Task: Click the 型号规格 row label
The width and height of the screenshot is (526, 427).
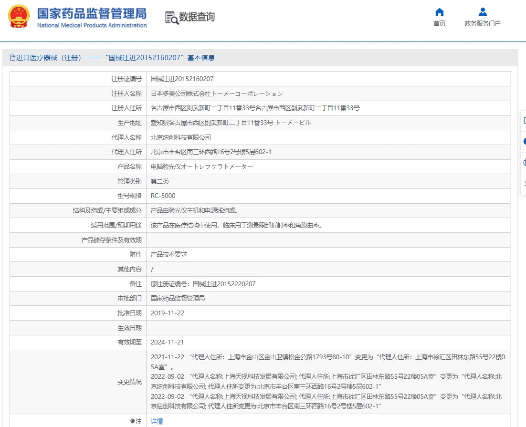Action: pos(129,196)
